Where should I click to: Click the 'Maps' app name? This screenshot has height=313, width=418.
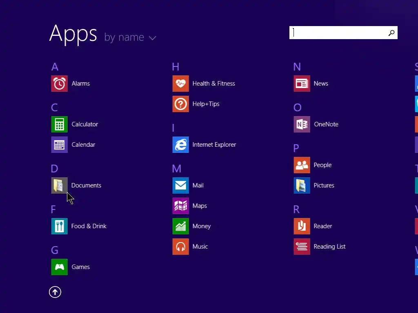coord(200,206)
